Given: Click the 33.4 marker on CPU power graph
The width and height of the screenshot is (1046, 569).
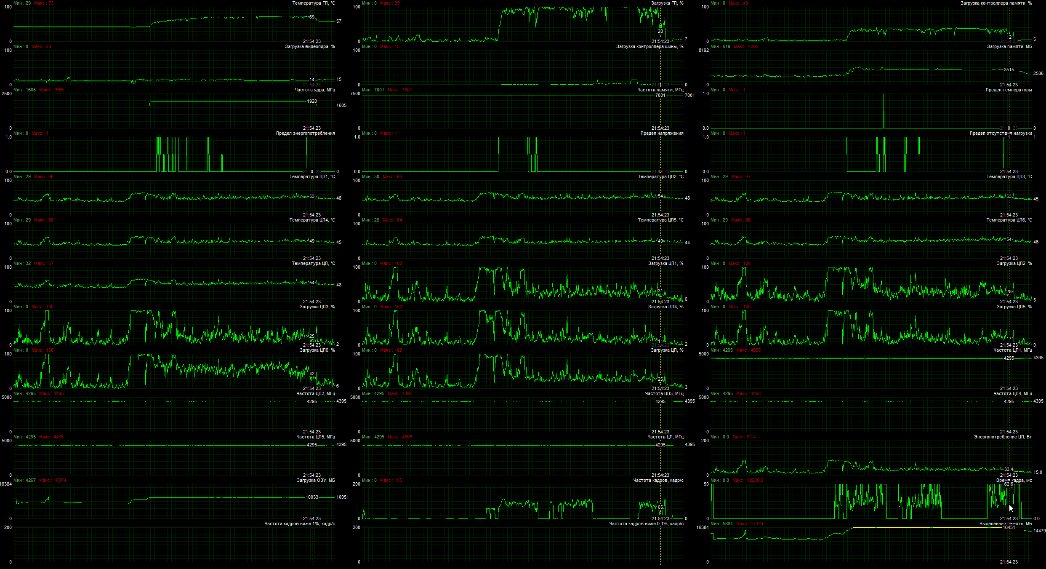Looking at the screenshot, I should point(1009,469).
